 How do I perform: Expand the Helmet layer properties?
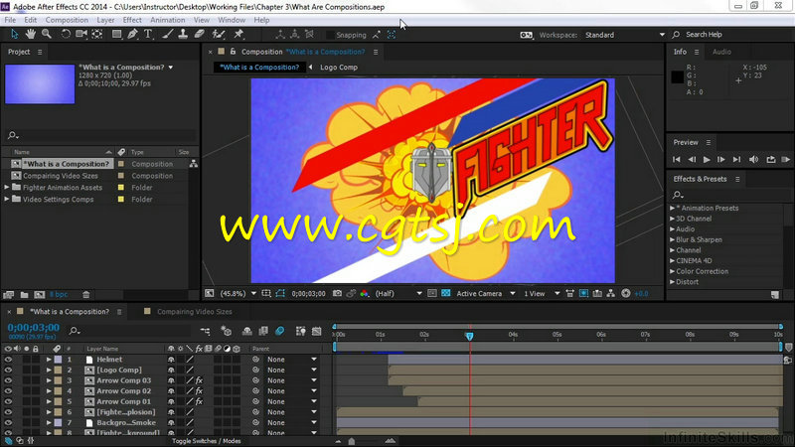pyautogui.click(x=49, y=360)
